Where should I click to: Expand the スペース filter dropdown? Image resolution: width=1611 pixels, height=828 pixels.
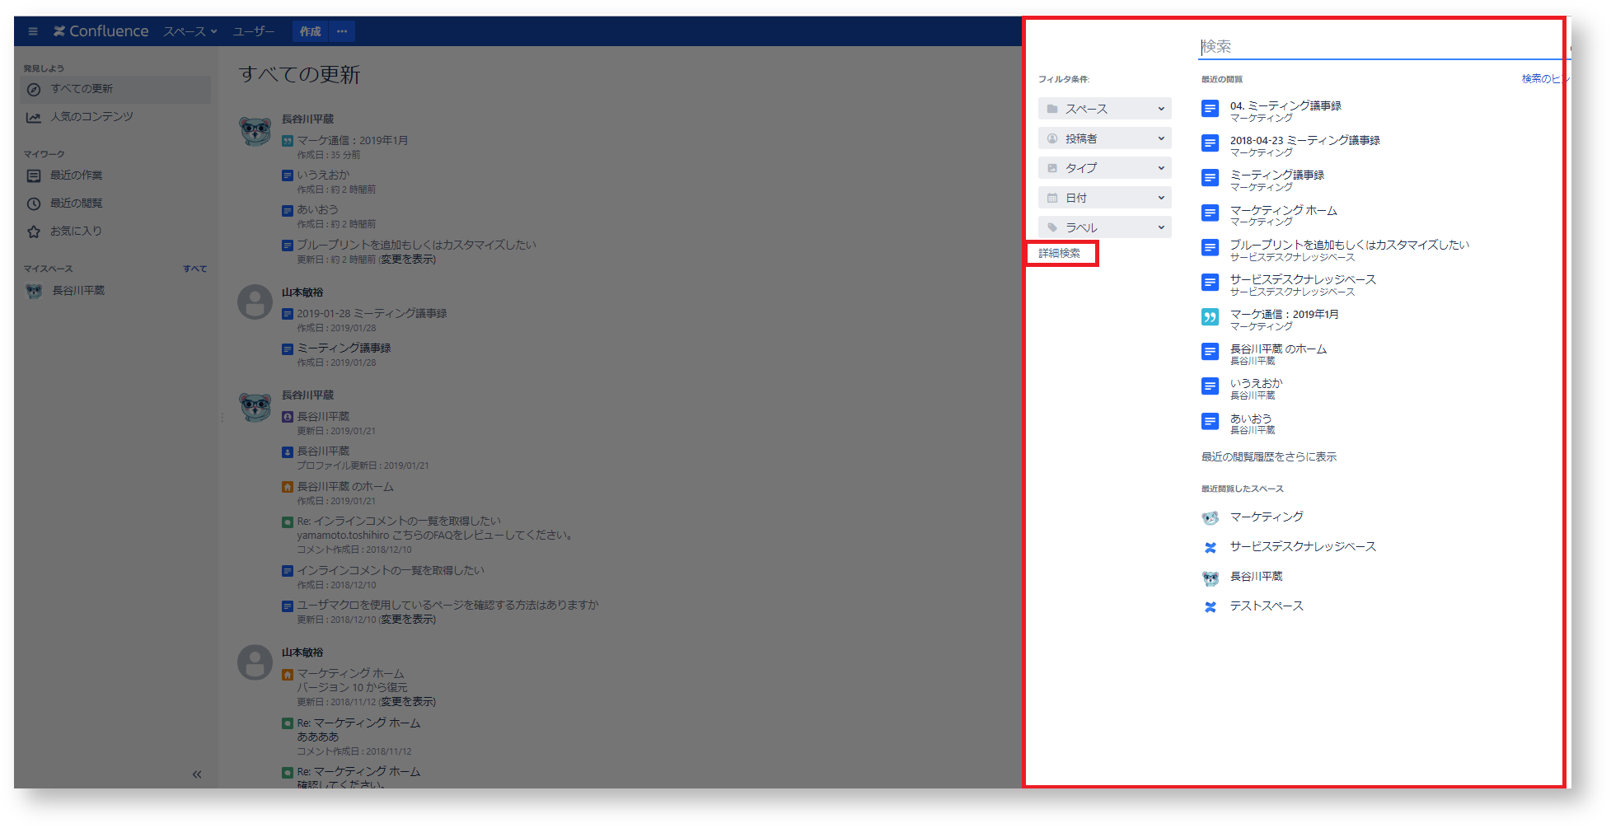[1104, 109]
